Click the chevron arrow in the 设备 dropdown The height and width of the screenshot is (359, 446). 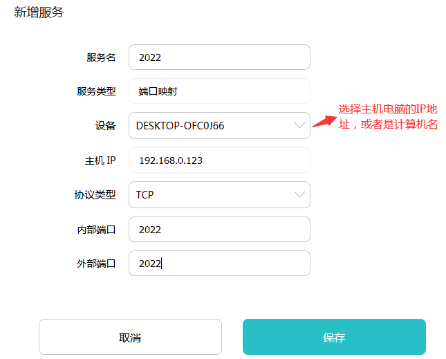click(x=299, y=125)
